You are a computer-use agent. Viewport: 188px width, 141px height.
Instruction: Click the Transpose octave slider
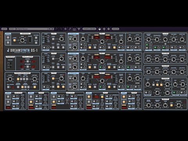click(10, 65)
